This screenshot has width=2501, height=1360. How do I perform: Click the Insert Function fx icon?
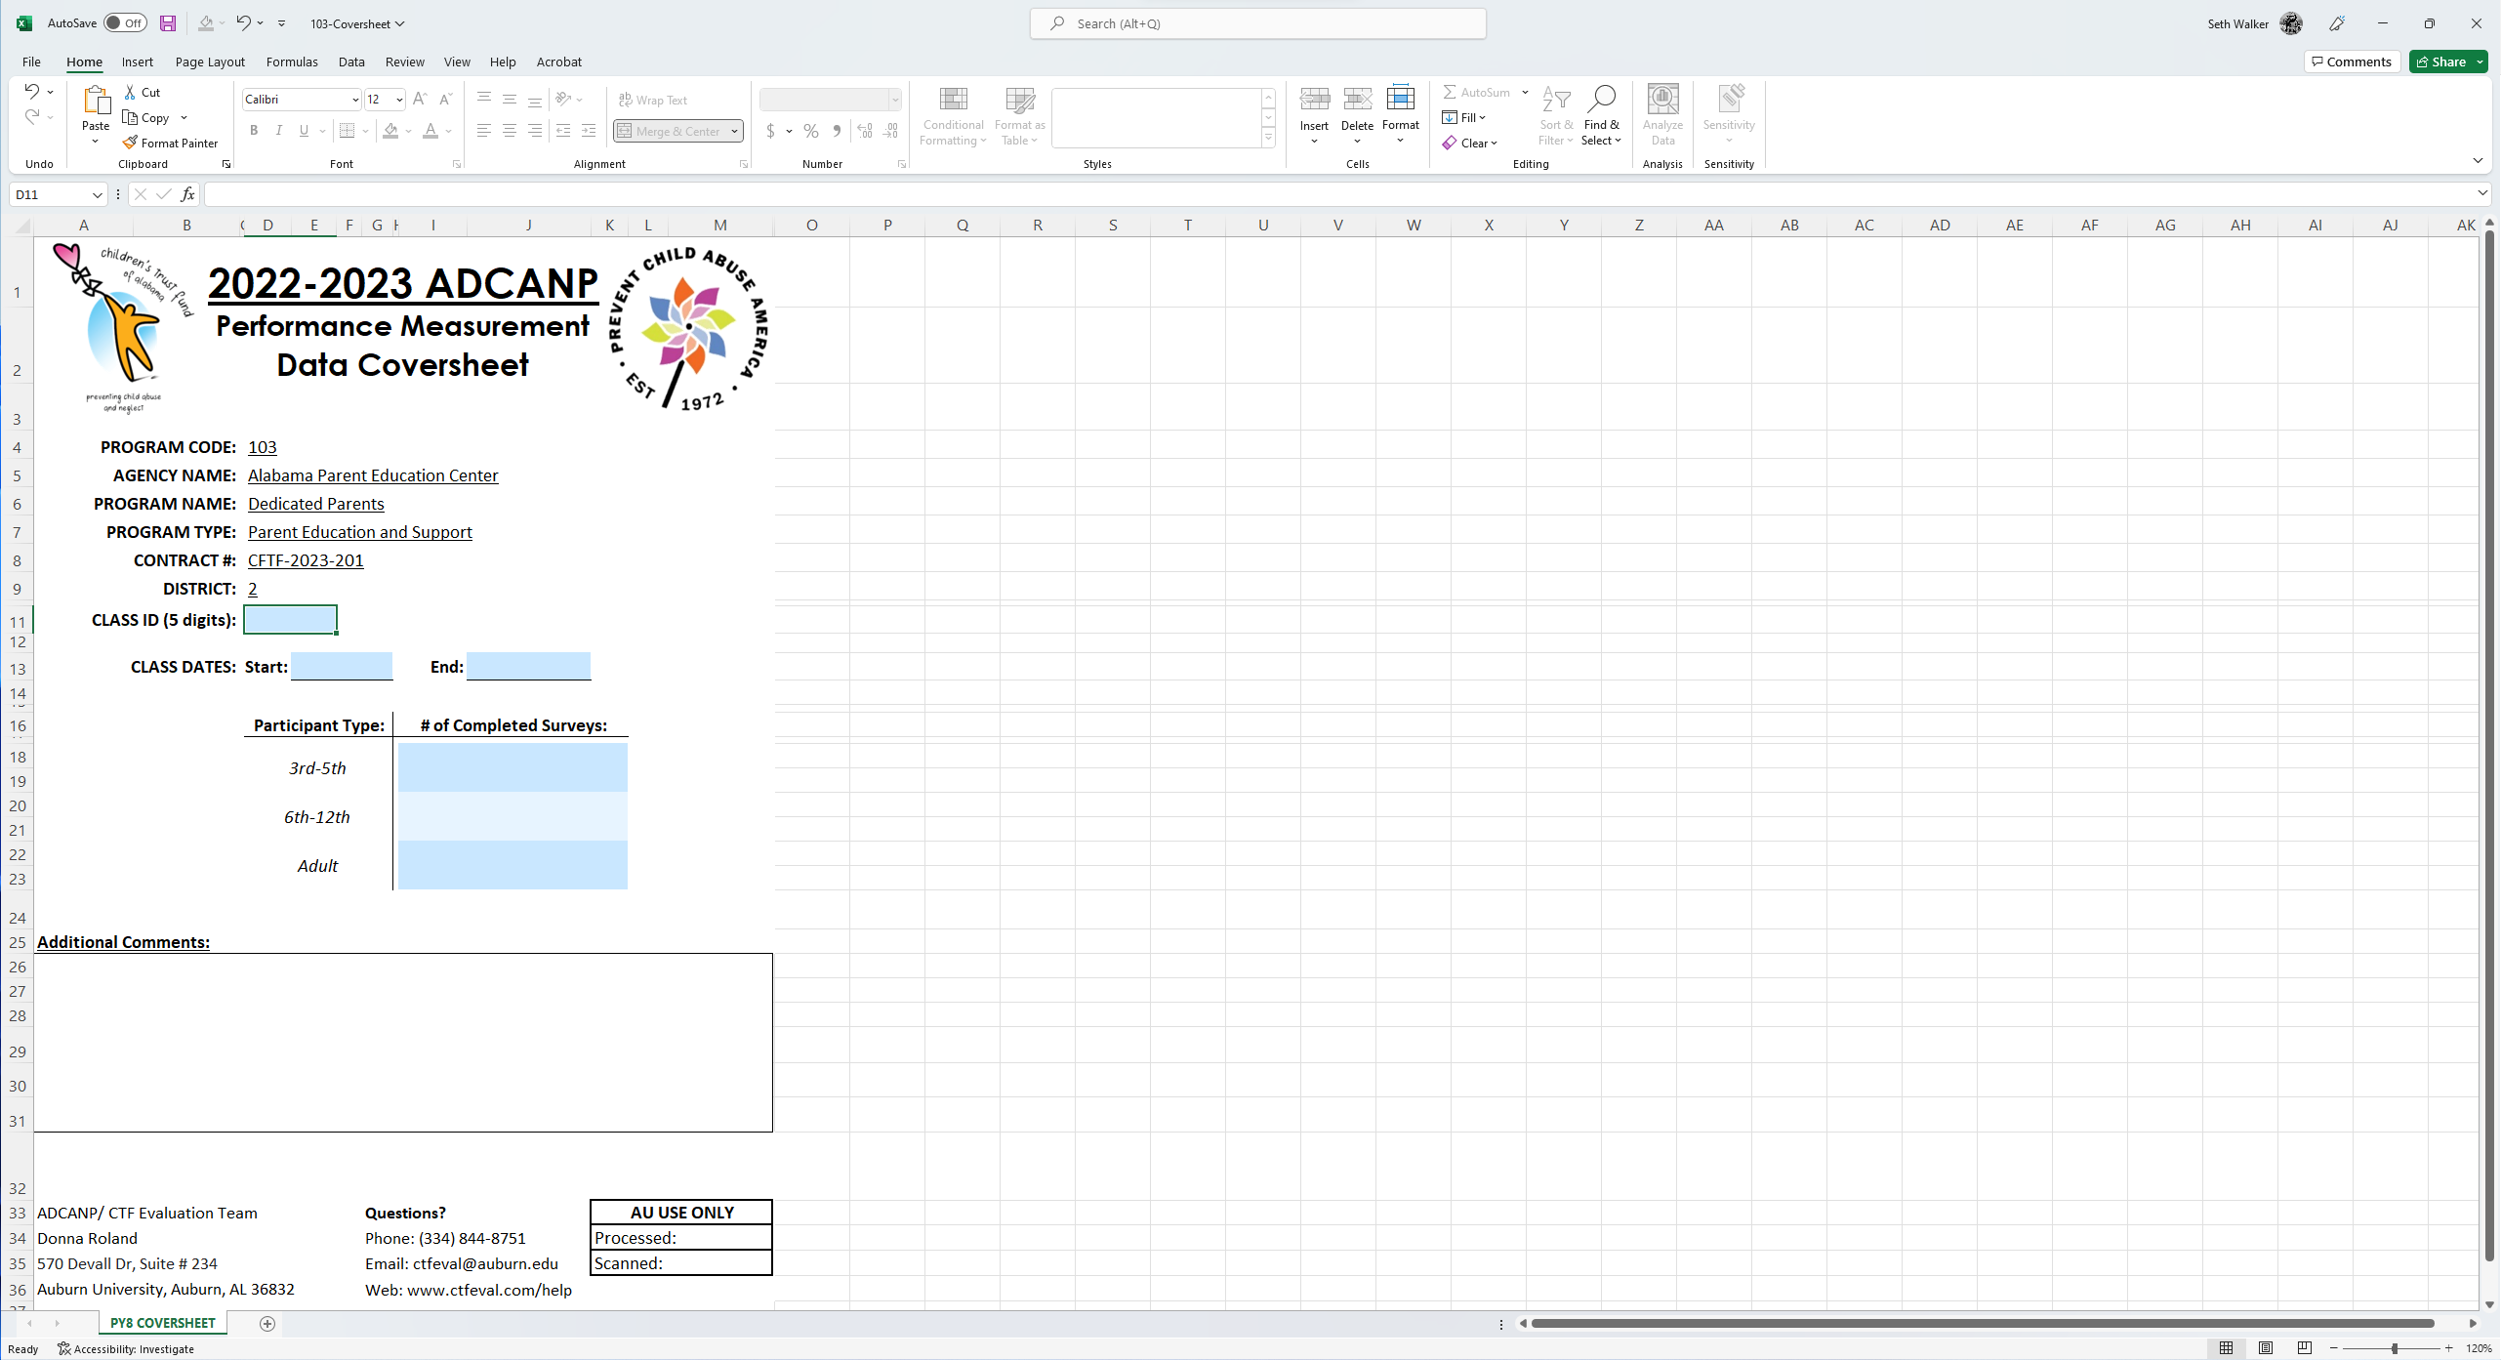(x=187, y=194)
